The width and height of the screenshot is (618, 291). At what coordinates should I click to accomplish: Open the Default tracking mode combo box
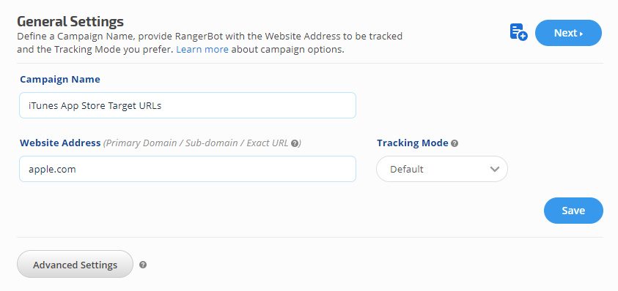(x=442, y=169)
